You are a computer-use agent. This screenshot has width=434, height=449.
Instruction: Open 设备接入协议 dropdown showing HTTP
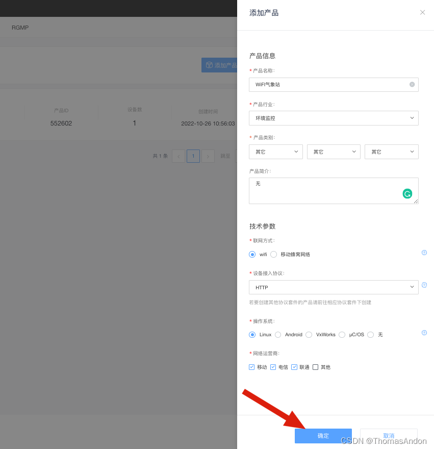tap(334, 287)
